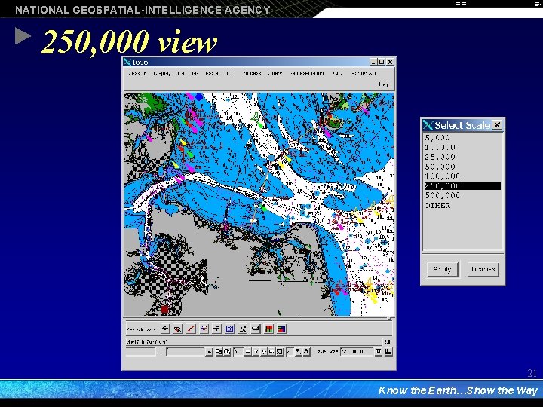This screenshot has width=543, height=407.
Task: Open the dropdown button right of the scale field
Action: coord(379,352)
